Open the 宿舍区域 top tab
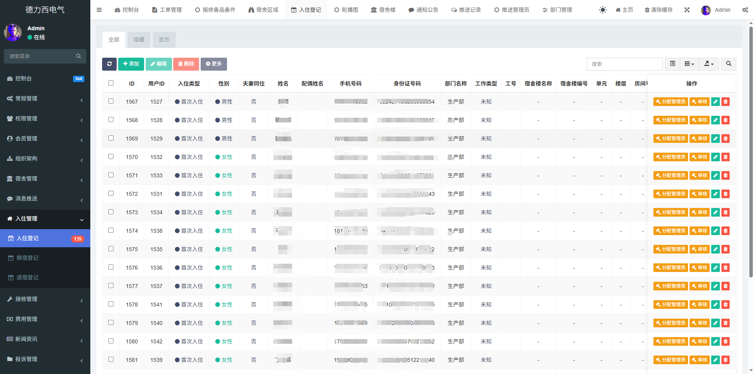 point(264,10)
